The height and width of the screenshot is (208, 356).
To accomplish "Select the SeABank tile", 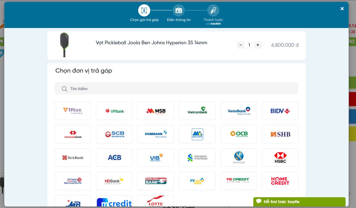I will pos(73,158).
